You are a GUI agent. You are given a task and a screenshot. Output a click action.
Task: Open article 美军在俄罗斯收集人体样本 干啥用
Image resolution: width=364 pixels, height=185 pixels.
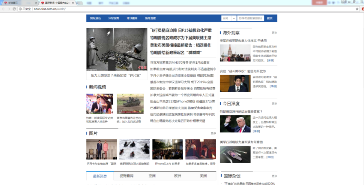tap(243, 41)
